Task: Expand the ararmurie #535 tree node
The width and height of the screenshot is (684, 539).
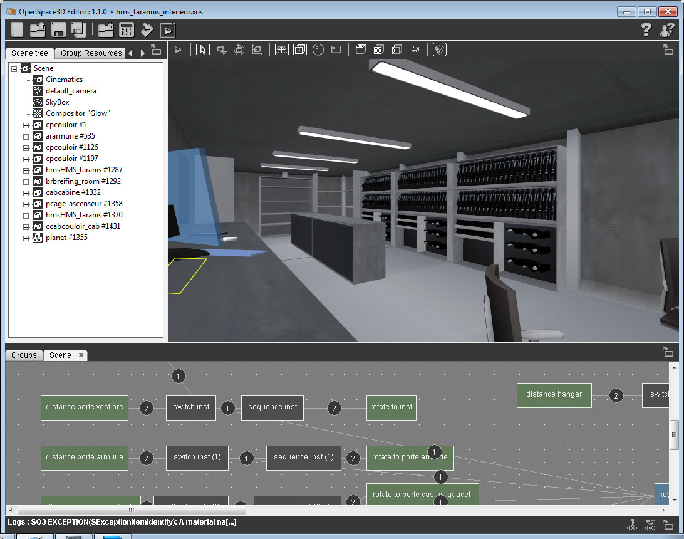Action: [26, 136]
